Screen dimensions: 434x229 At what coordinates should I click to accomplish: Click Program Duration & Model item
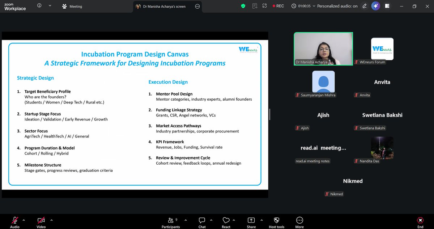pos(50,148)
